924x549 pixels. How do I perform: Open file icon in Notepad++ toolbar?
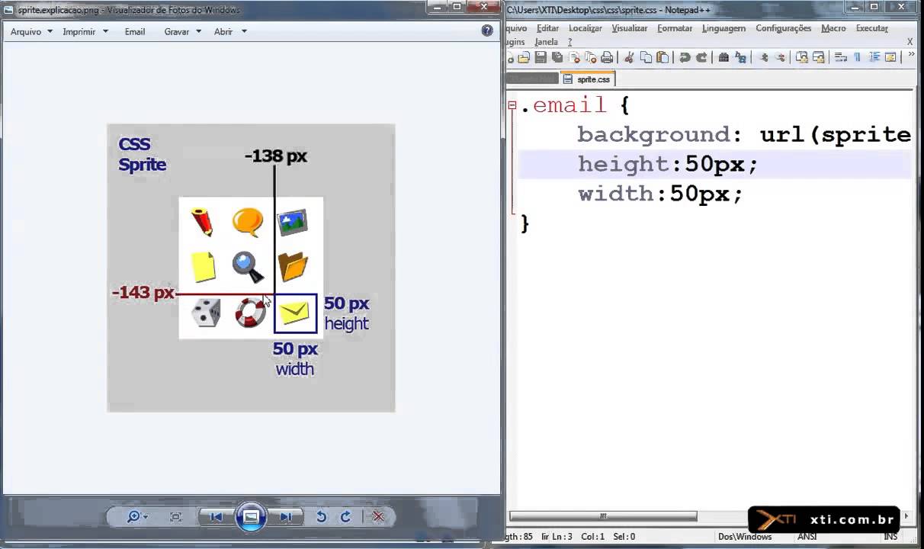point(524,57)
